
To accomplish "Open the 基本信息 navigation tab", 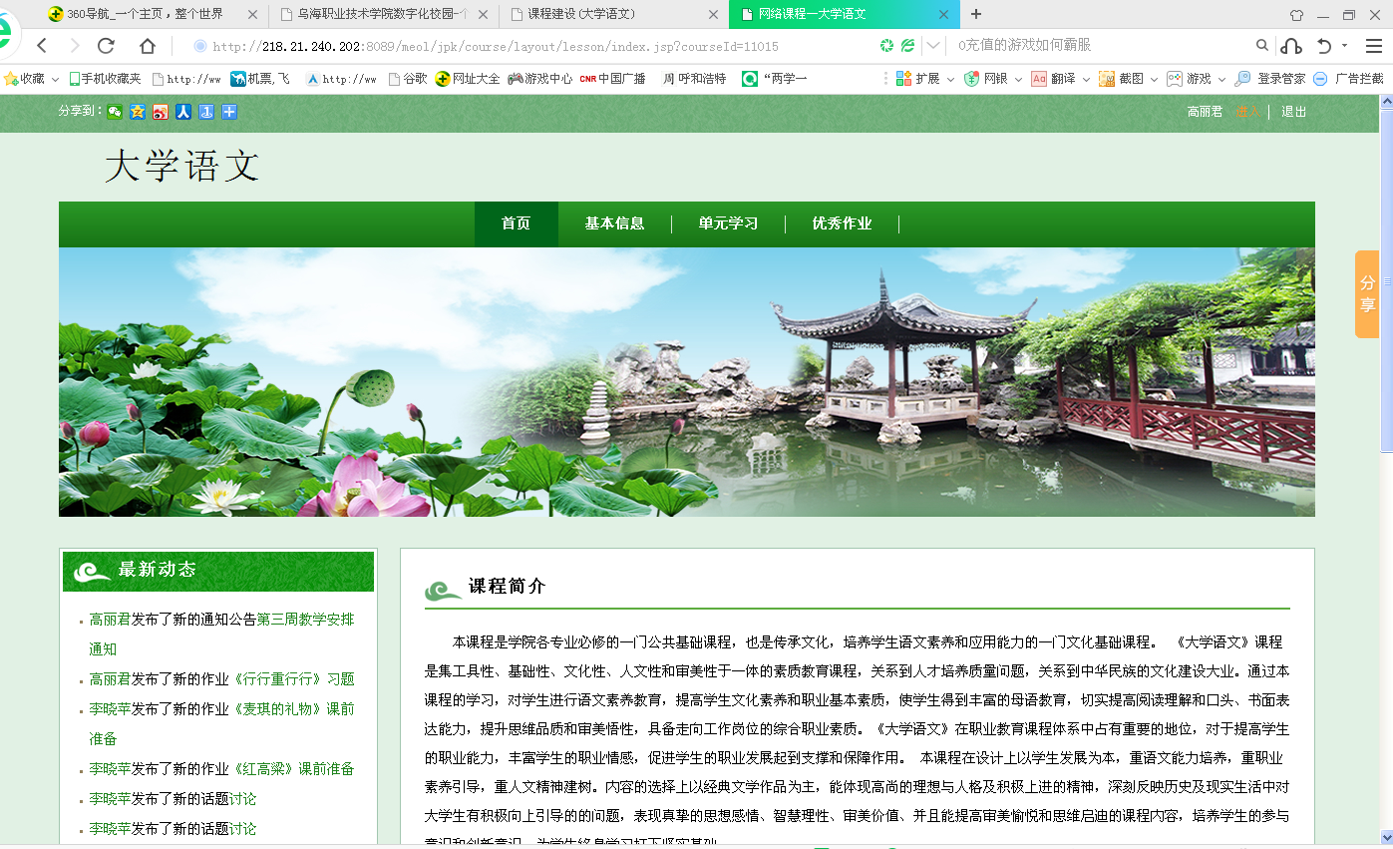I will [614, 223].
